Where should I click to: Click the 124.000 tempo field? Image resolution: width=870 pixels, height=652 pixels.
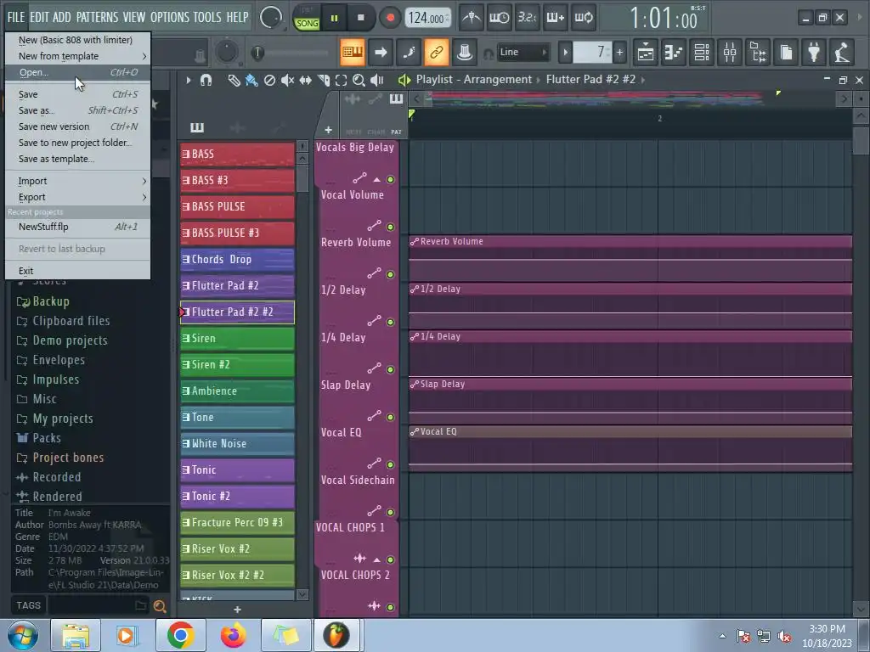coord(427,18)
